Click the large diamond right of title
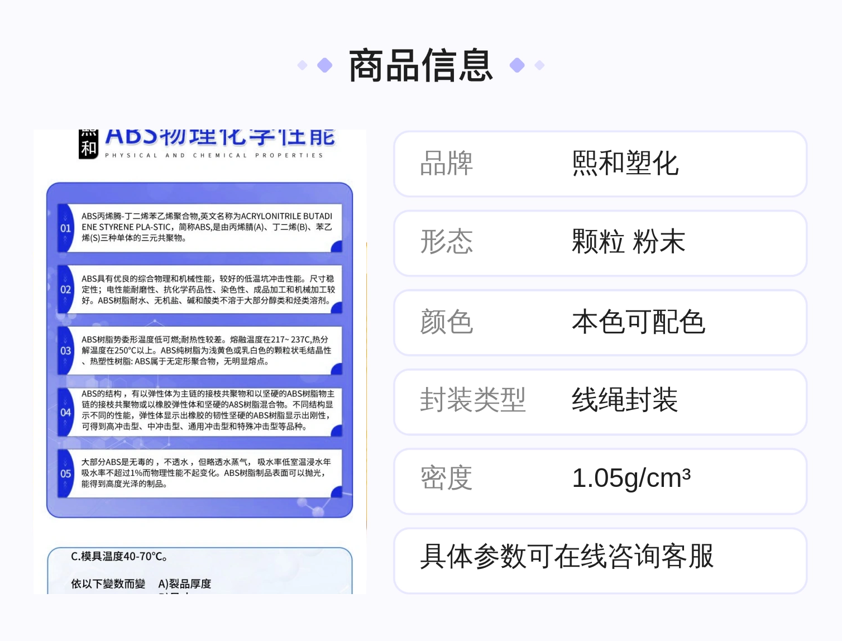 click(x=518, y=65)
